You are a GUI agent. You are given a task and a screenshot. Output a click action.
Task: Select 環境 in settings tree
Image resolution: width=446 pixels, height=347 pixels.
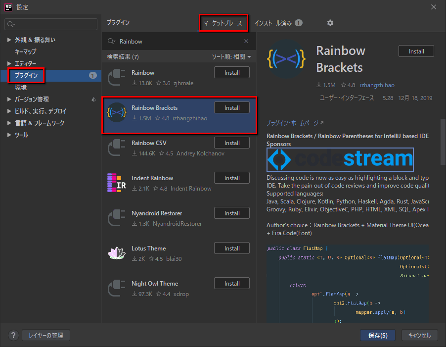click(21, 88)
